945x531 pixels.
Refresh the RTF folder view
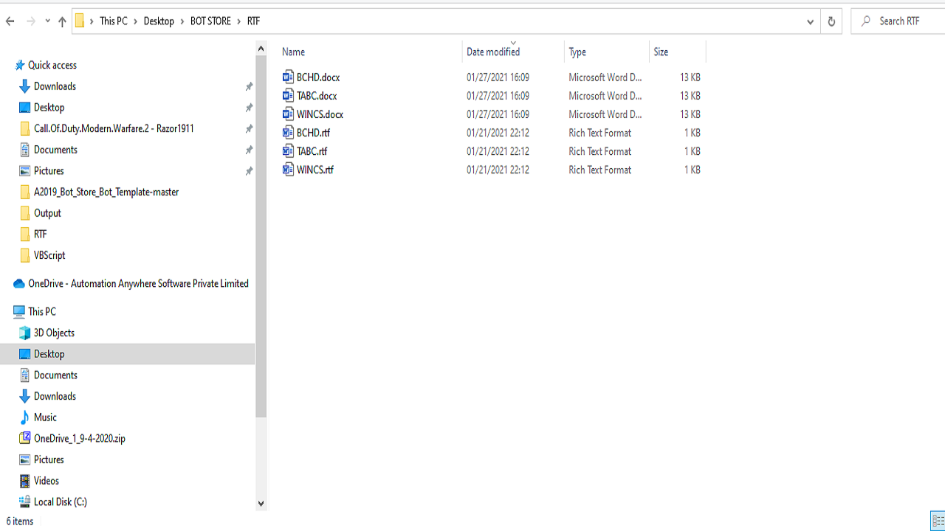click(831, 21)
